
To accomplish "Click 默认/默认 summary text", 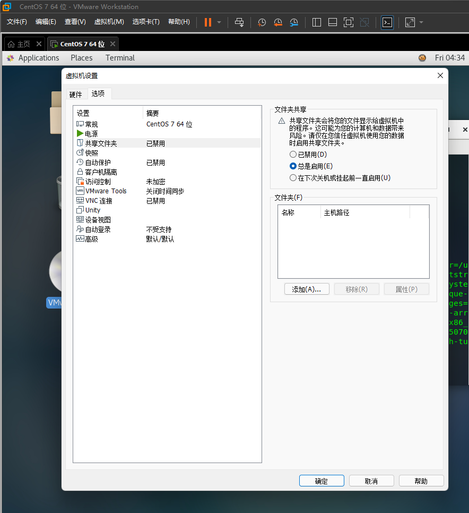I will point(160,239).
